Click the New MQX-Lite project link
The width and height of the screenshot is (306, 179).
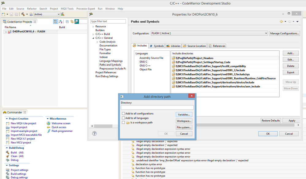pyautogui.click(x=23, y=123)
